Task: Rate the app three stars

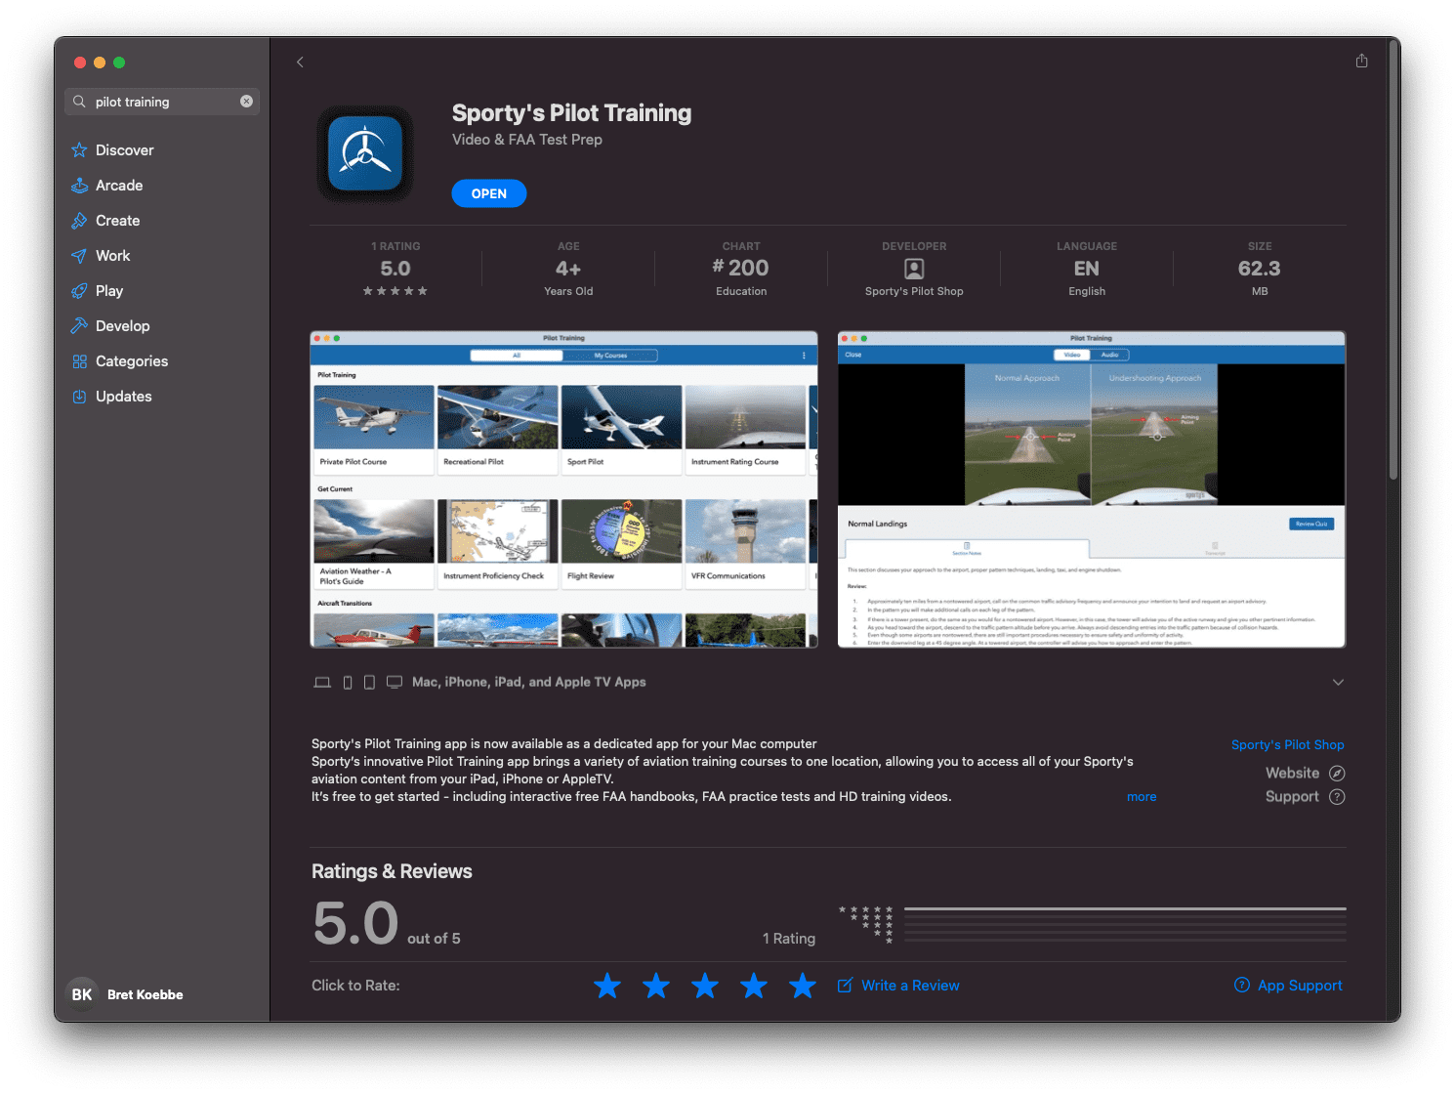Action: pyautogui.click(x=705, y=986)
